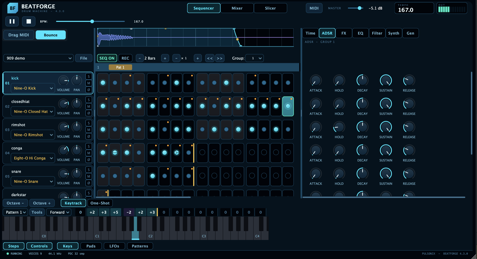The width and height of the screenshot is (477, 259).
Task: Solo the kick track
Action: click(x=89, y=77)
